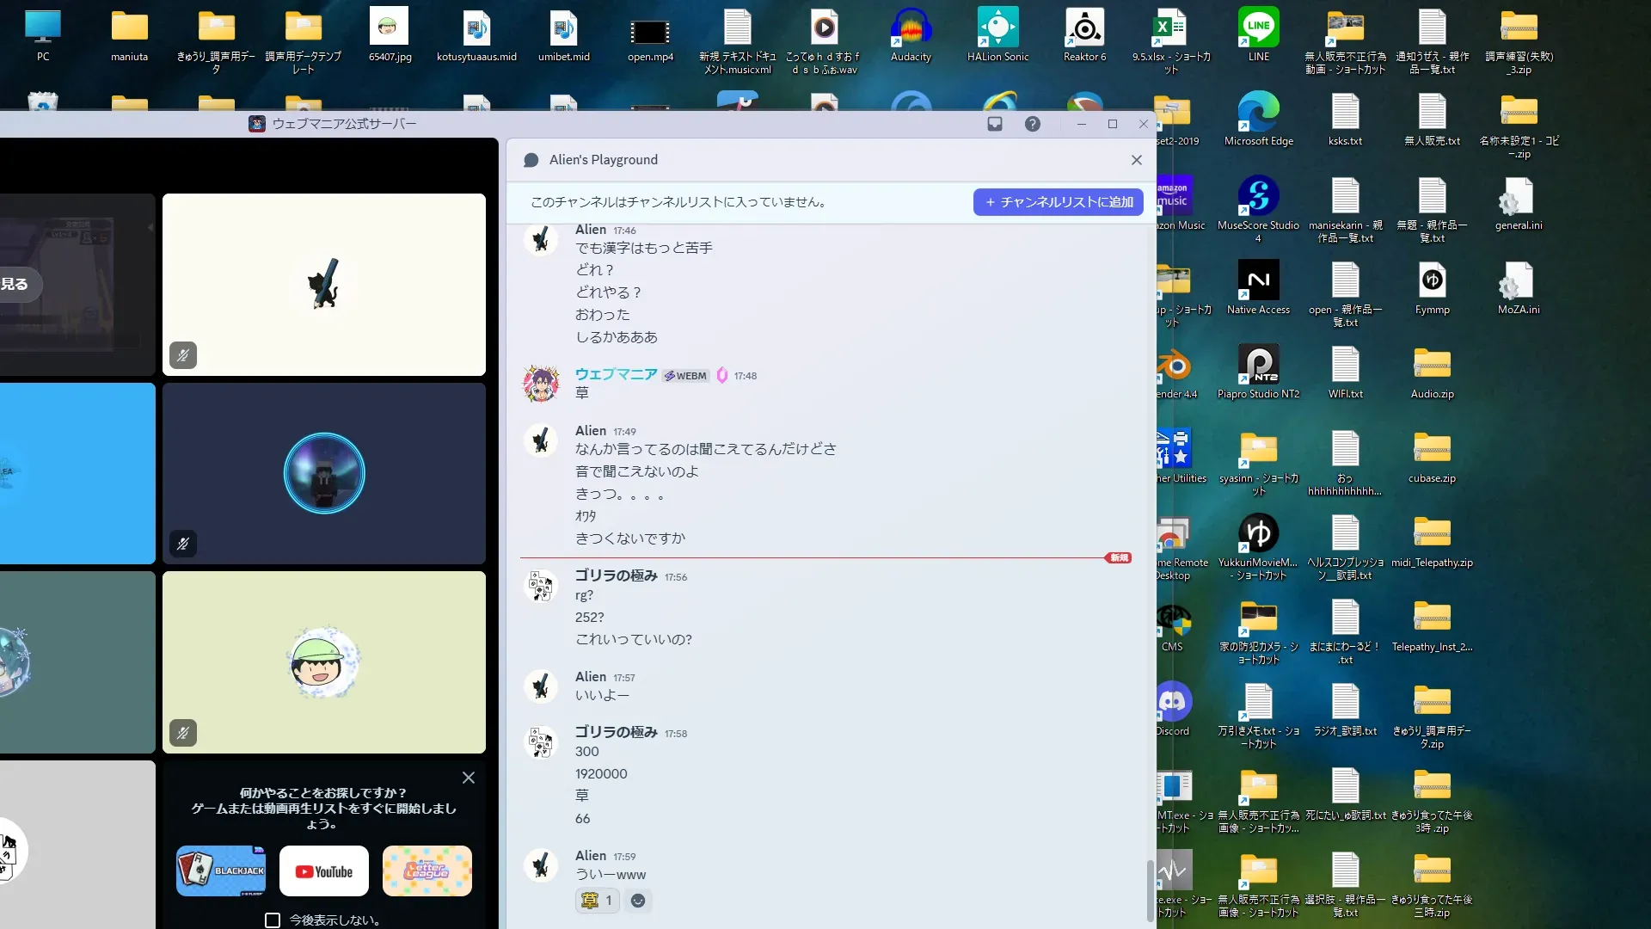
Task: Open the Discord inbox icon
Action: pyautogui.click(x=995, y=124)
